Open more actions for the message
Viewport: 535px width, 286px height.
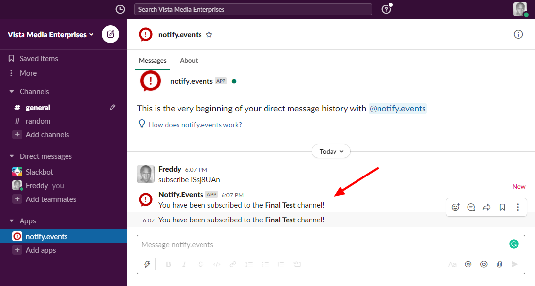pyautogui.click(x=517, y=207)
